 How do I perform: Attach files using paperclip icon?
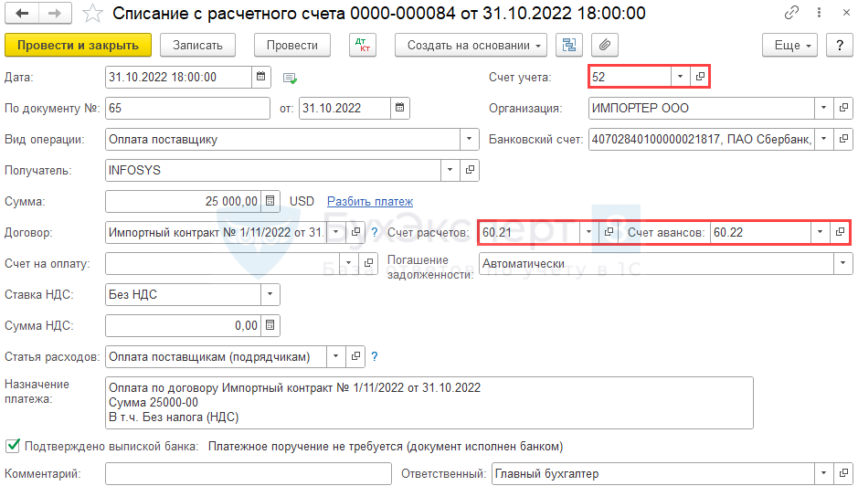(604, 45)
